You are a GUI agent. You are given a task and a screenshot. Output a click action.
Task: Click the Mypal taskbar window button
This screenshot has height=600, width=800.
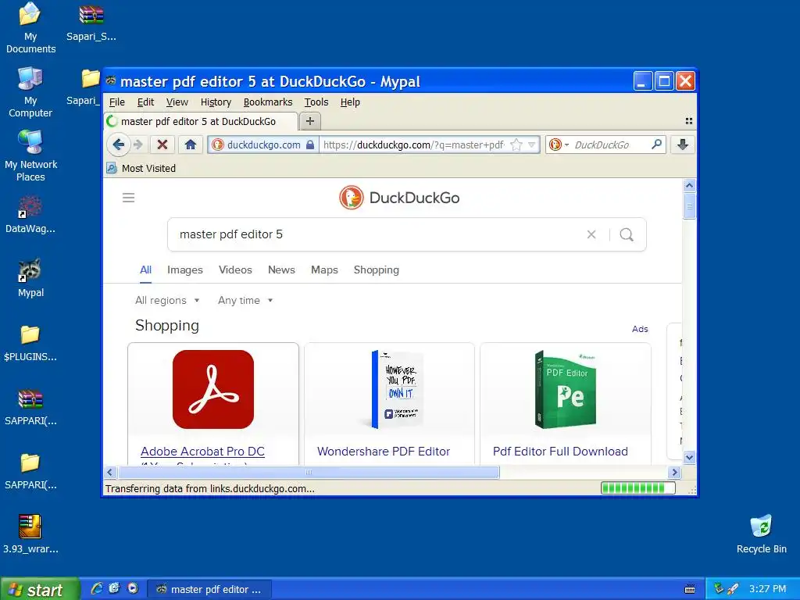click(x=209, y=589)
